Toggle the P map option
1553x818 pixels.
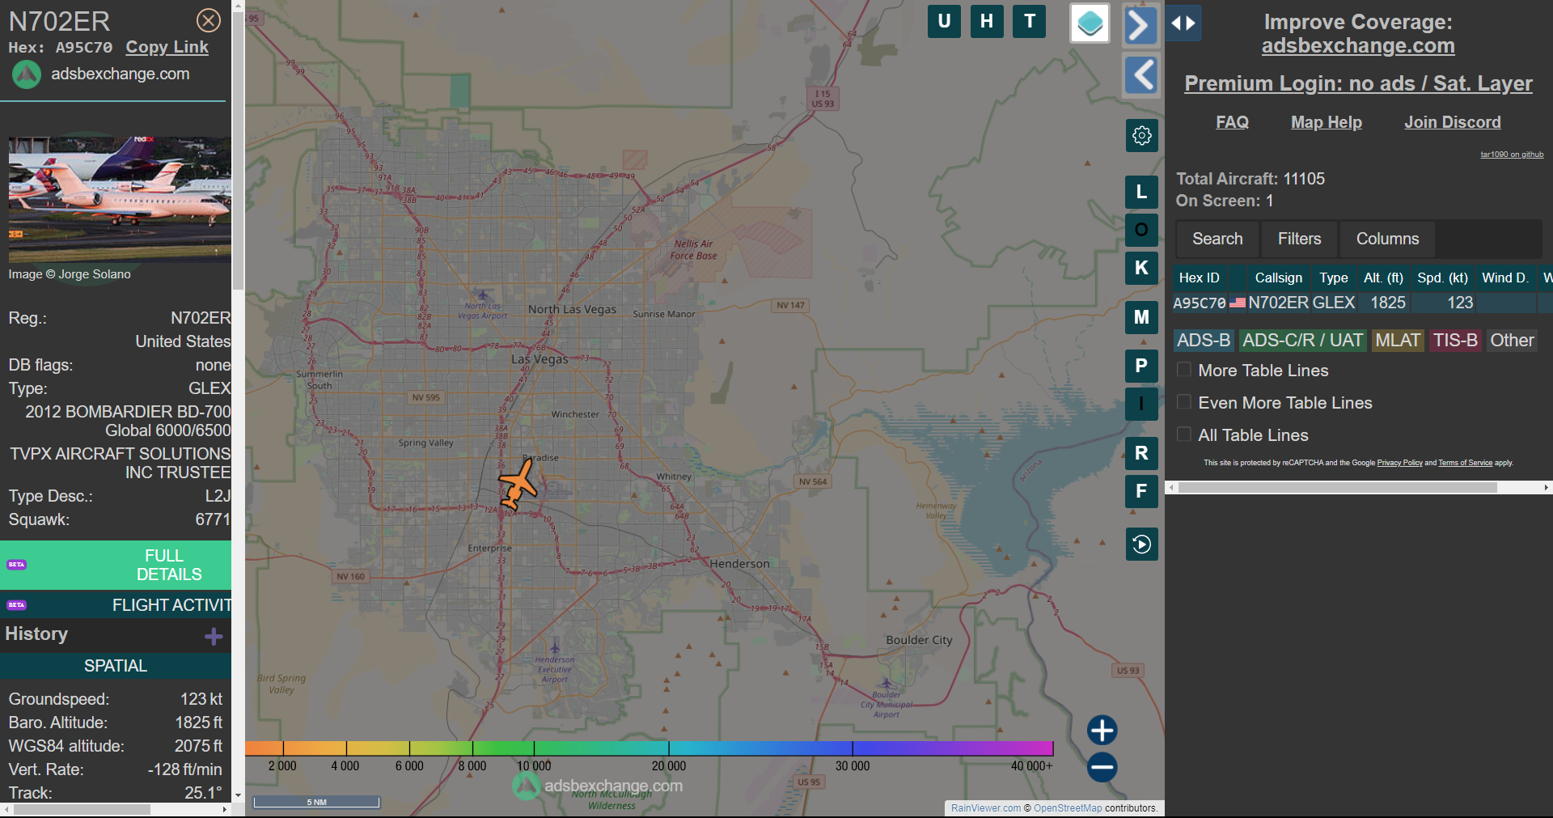tap(1141, 366)
